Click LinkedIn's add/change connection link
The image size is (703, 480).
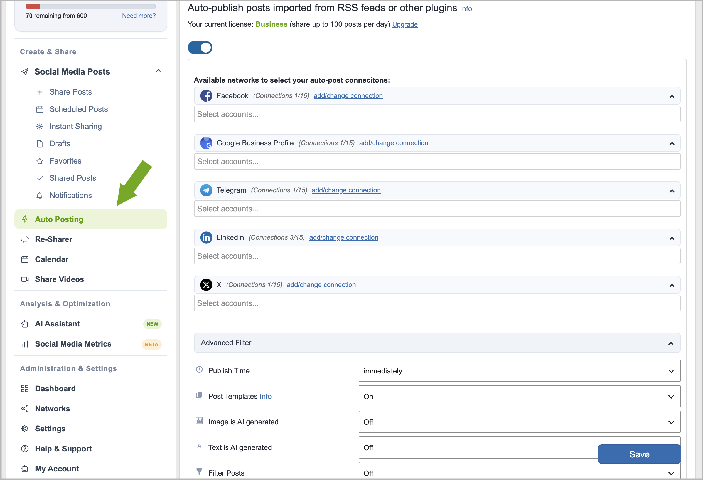coord(344,237)
